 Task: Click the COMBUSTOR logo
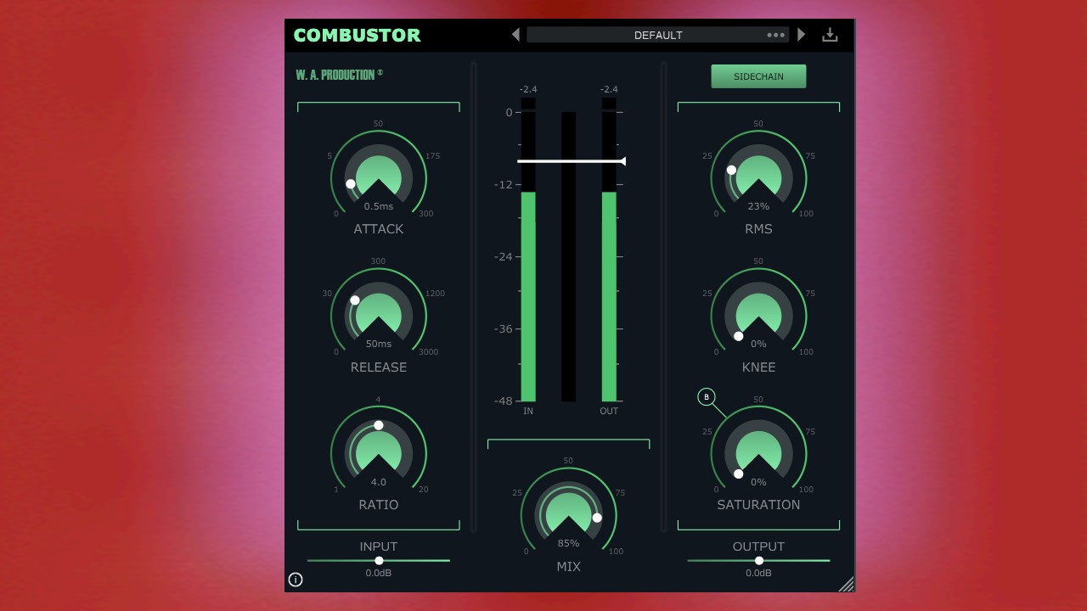[358, 35]
